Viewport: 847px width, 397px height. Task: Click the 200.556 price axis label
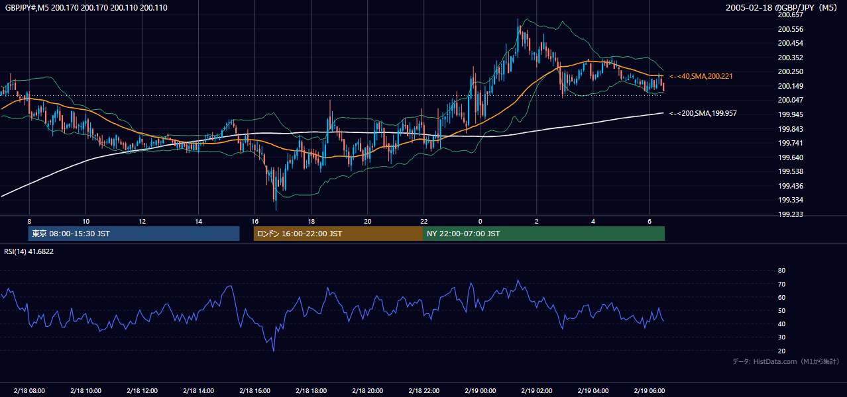click(791, 29)
